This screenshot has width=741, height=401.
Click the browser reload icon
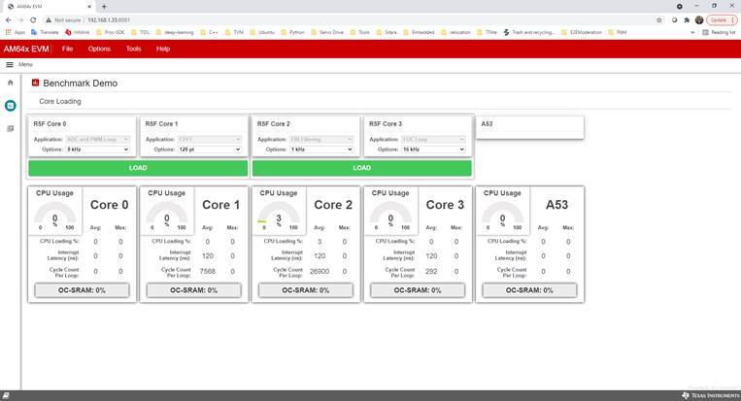click(x=36, y=19)
